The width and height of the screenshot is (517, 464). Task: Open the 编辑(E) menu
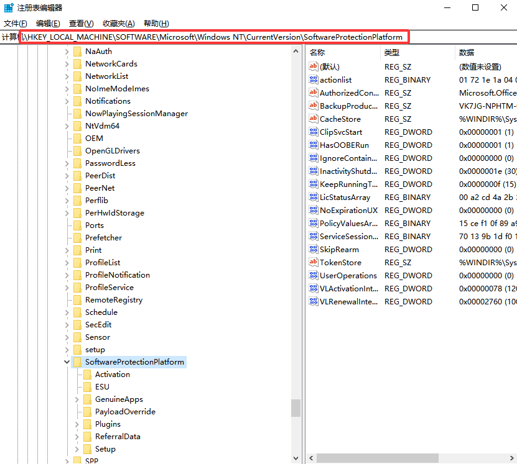[x=48, y=24]
